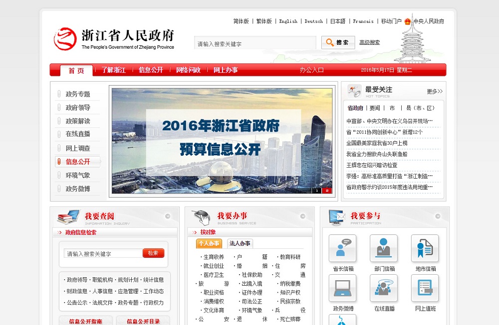Open the 移动门户 link
499x325 pixels.
click(x=391, y=21)
